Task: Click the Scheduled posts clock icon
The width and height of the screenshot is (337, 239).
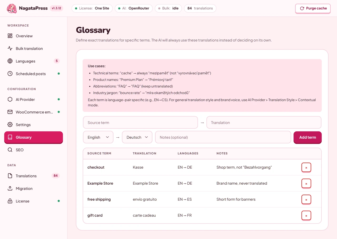Action: pos(10,74)
